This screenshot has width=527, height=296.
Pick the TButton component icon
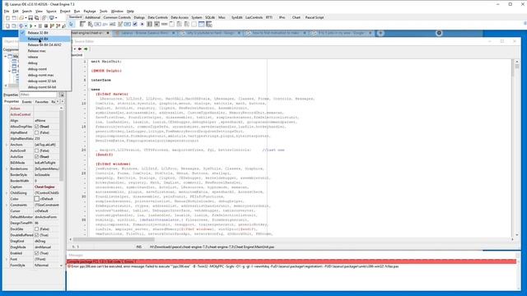[x=97, y=24]
